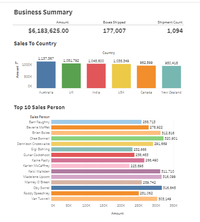
Task: Select the yellow USA sales bar
Action: coord(122,76)
